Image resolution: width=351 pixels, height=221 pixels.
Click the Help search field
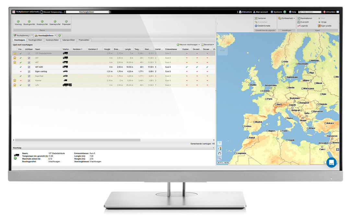click(310, 12)
